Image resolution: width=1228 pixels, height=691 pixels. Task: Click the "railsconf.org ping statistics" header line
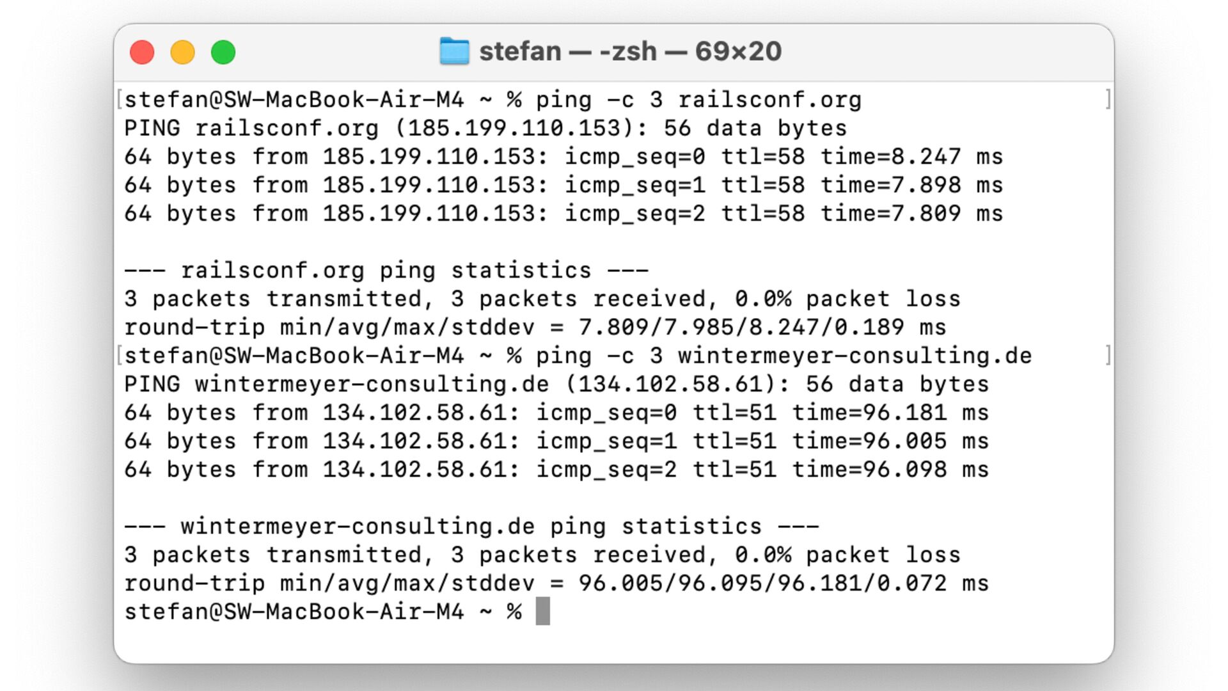[386, 271]
